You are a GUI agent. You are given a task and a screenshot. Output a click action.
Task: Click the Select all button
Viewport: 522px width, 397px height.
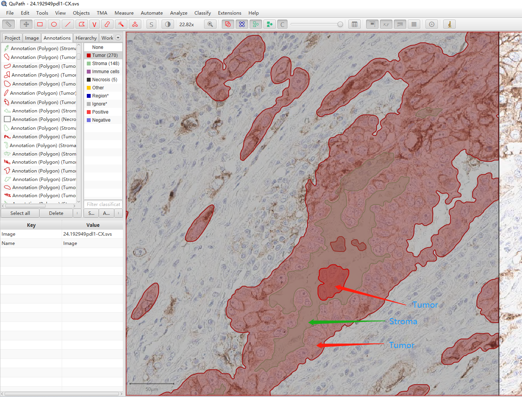tap(20, 213)
